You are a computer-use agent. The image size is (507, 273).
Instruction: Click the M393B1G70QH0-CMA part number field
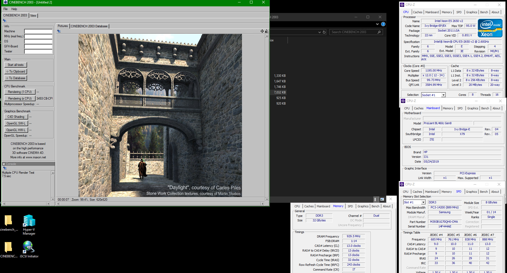coord(444,222)
